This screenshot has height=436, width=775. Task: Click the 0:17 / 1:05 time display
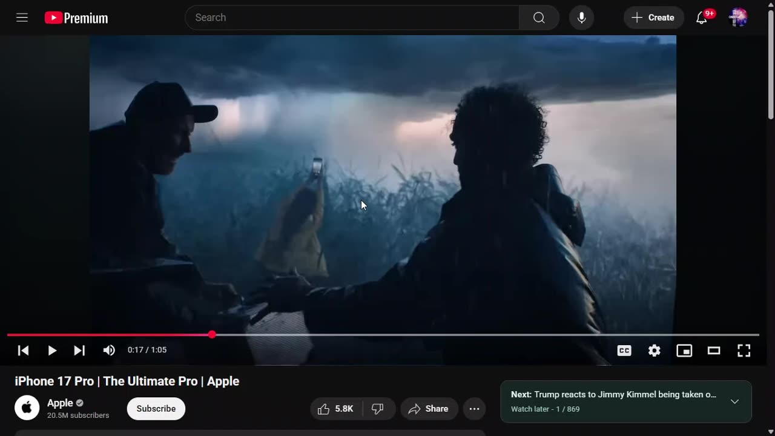pos(147,350)
